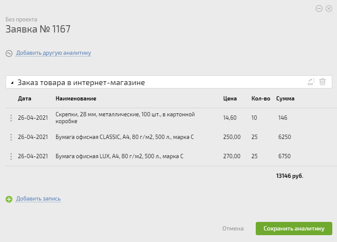This screenshot has width=337, height=242.
Task: Select the date of the Бумага CLASSIC row
Action: (33, 137)
